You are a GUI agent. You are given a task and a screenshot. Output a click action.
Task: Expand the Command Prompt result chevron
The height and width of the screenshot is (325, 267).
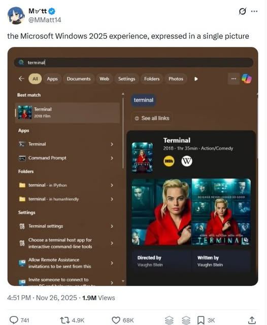[x=112, y=158]
